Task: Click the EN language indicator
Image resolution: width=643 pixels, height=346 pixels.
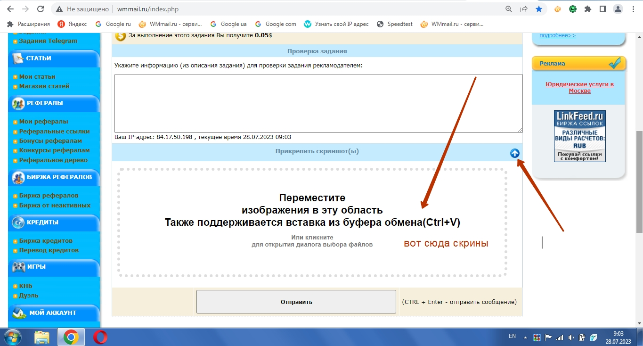Action: (512, 337)
